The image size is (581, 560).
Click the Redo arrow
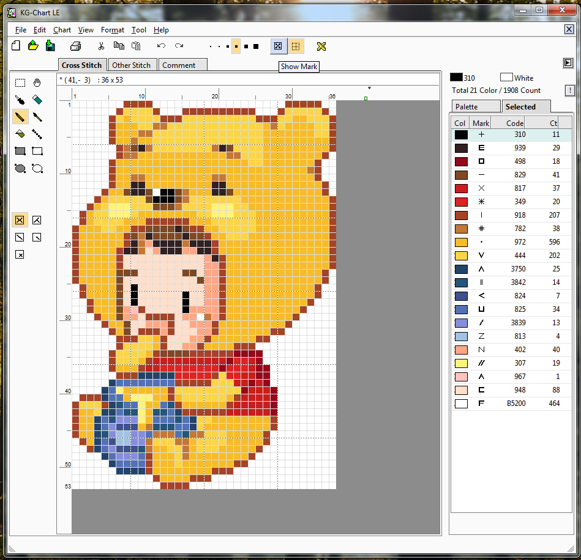(179, 45)
